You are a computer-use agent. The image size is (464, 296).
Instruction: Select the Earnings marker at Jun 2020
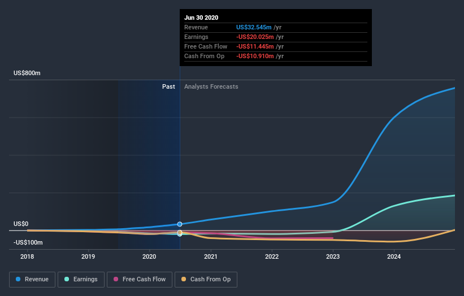tap(180, 234)
